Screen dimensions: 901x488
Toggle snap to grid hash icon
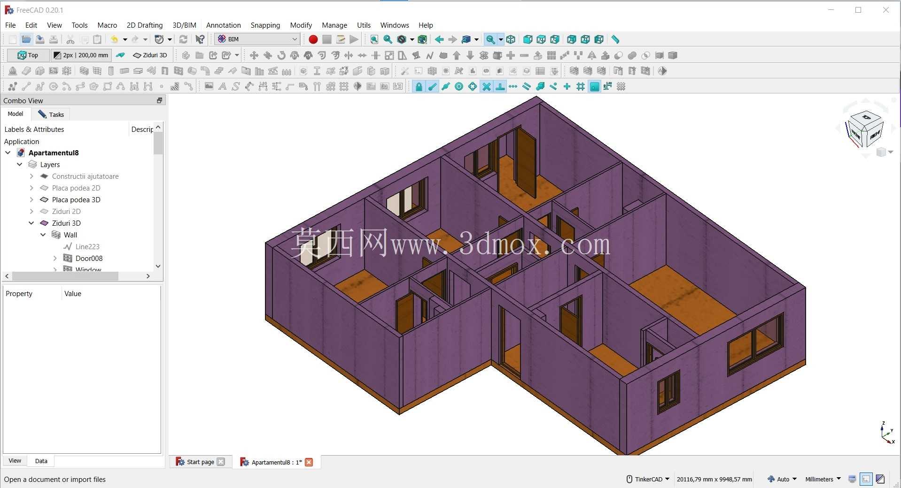[581, 86]
